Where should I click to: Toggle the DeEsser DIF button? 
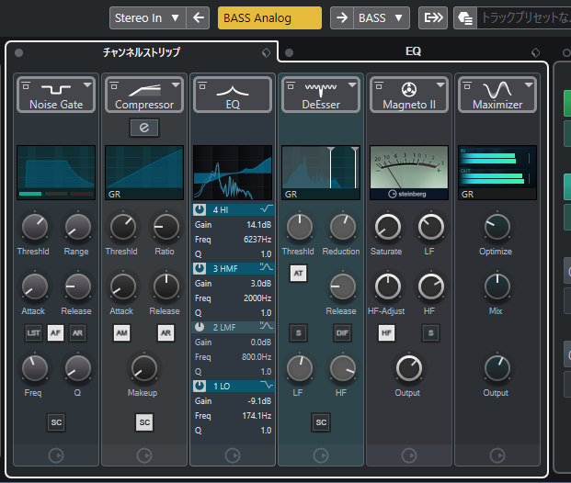[x=342, y=332]
